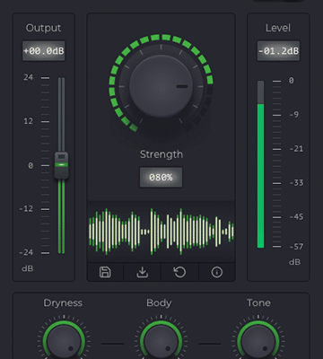Select the Output +00.0dB value field
The width and height of the screenshot is (323, 359).
[44, 51]
